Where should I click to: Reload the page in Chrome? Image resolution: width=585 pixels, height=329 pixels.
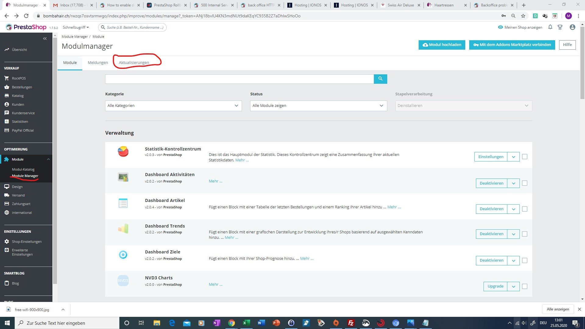pyautogui.click(x=26, y=16)
